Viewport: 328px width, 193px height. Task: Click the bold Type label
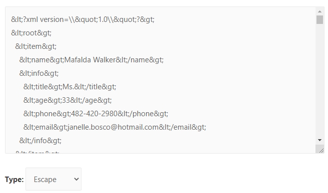point(14,179)
